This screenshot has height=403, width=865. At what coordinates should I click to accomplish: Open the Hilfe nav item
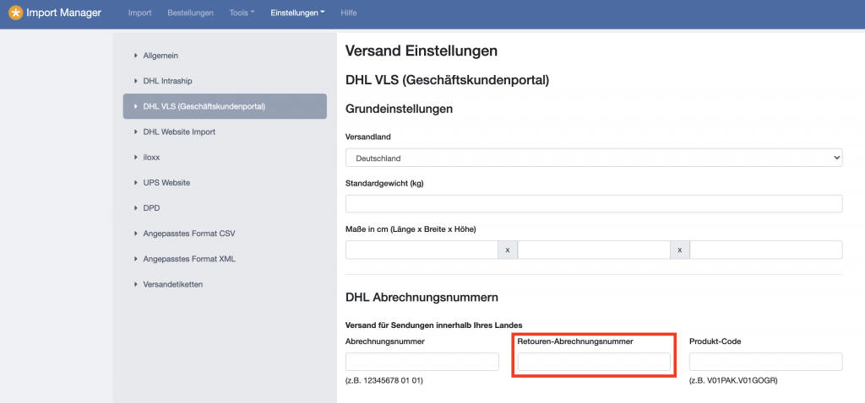[x=349, y=13]
